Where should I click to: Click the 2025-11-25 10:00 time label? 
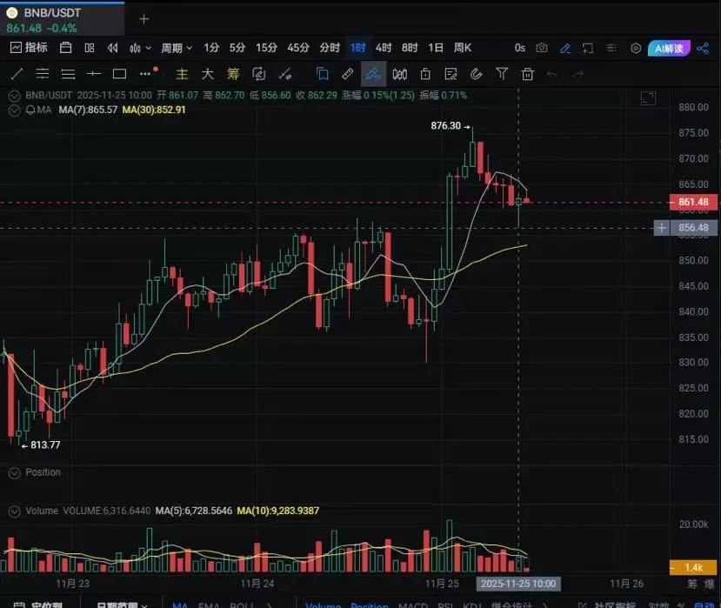518,584
